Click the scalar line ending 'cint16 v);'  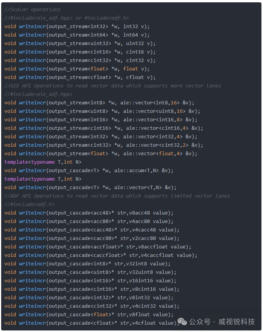pyautogui.click(x=80, y=52)
